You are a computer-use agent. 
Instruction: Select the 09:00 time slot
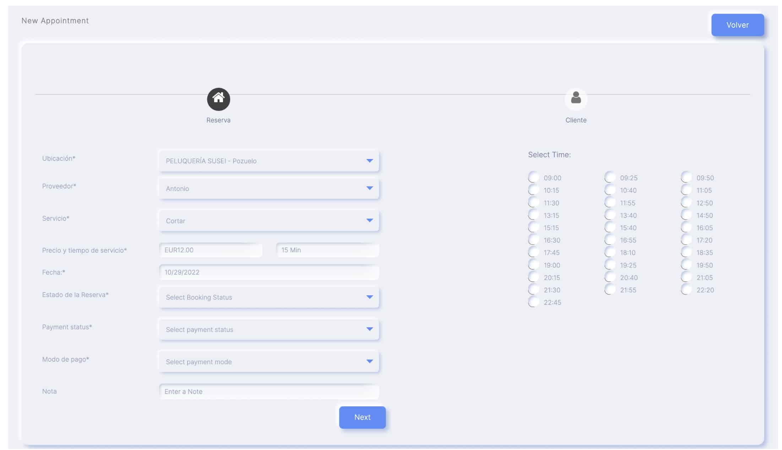pyautogui.click(x=533, y=177)
